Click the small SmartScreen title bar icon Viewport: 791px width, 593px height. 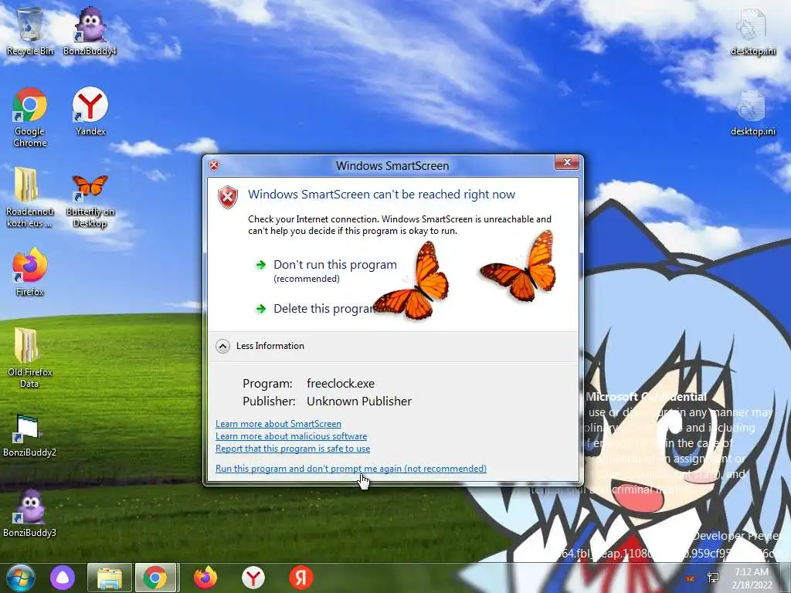[215, 165]
